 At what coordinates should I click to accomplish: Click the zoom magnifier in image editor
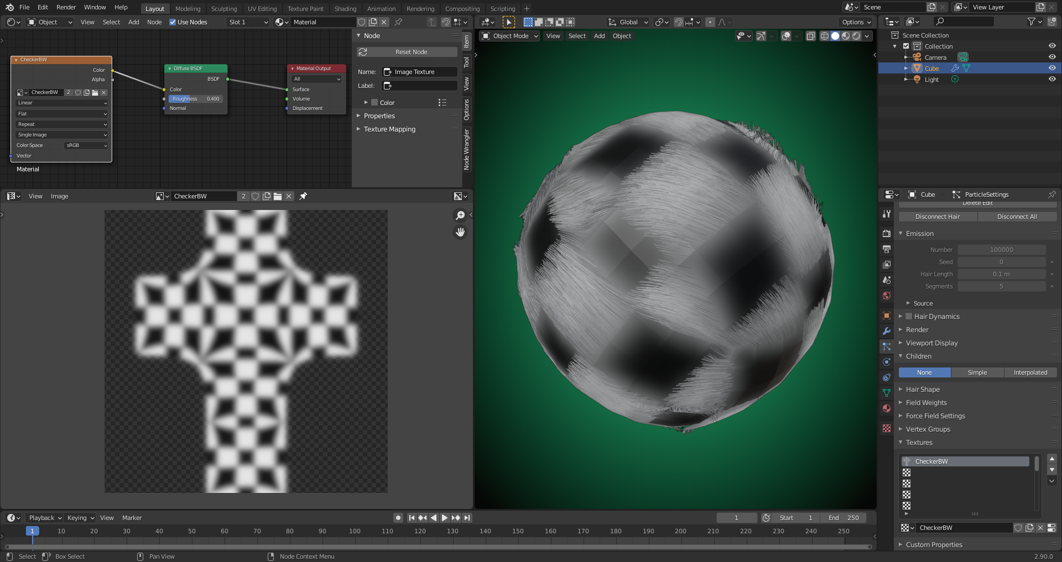(460, 216)
